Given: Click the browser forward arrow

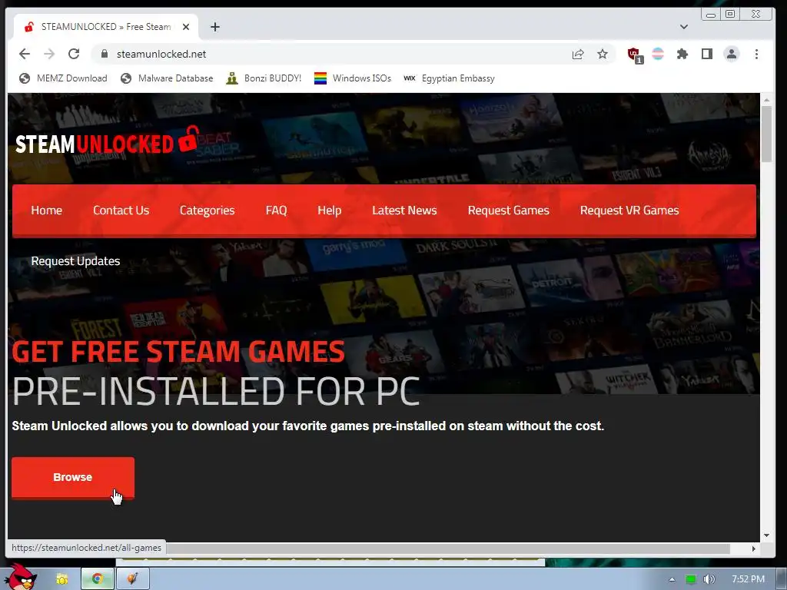Looking at the screenshot, I should pos(49,54).
